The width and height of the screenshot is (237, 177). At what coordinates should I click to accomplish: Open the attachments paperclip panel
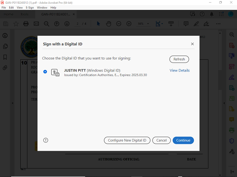(x=5, y=68)
